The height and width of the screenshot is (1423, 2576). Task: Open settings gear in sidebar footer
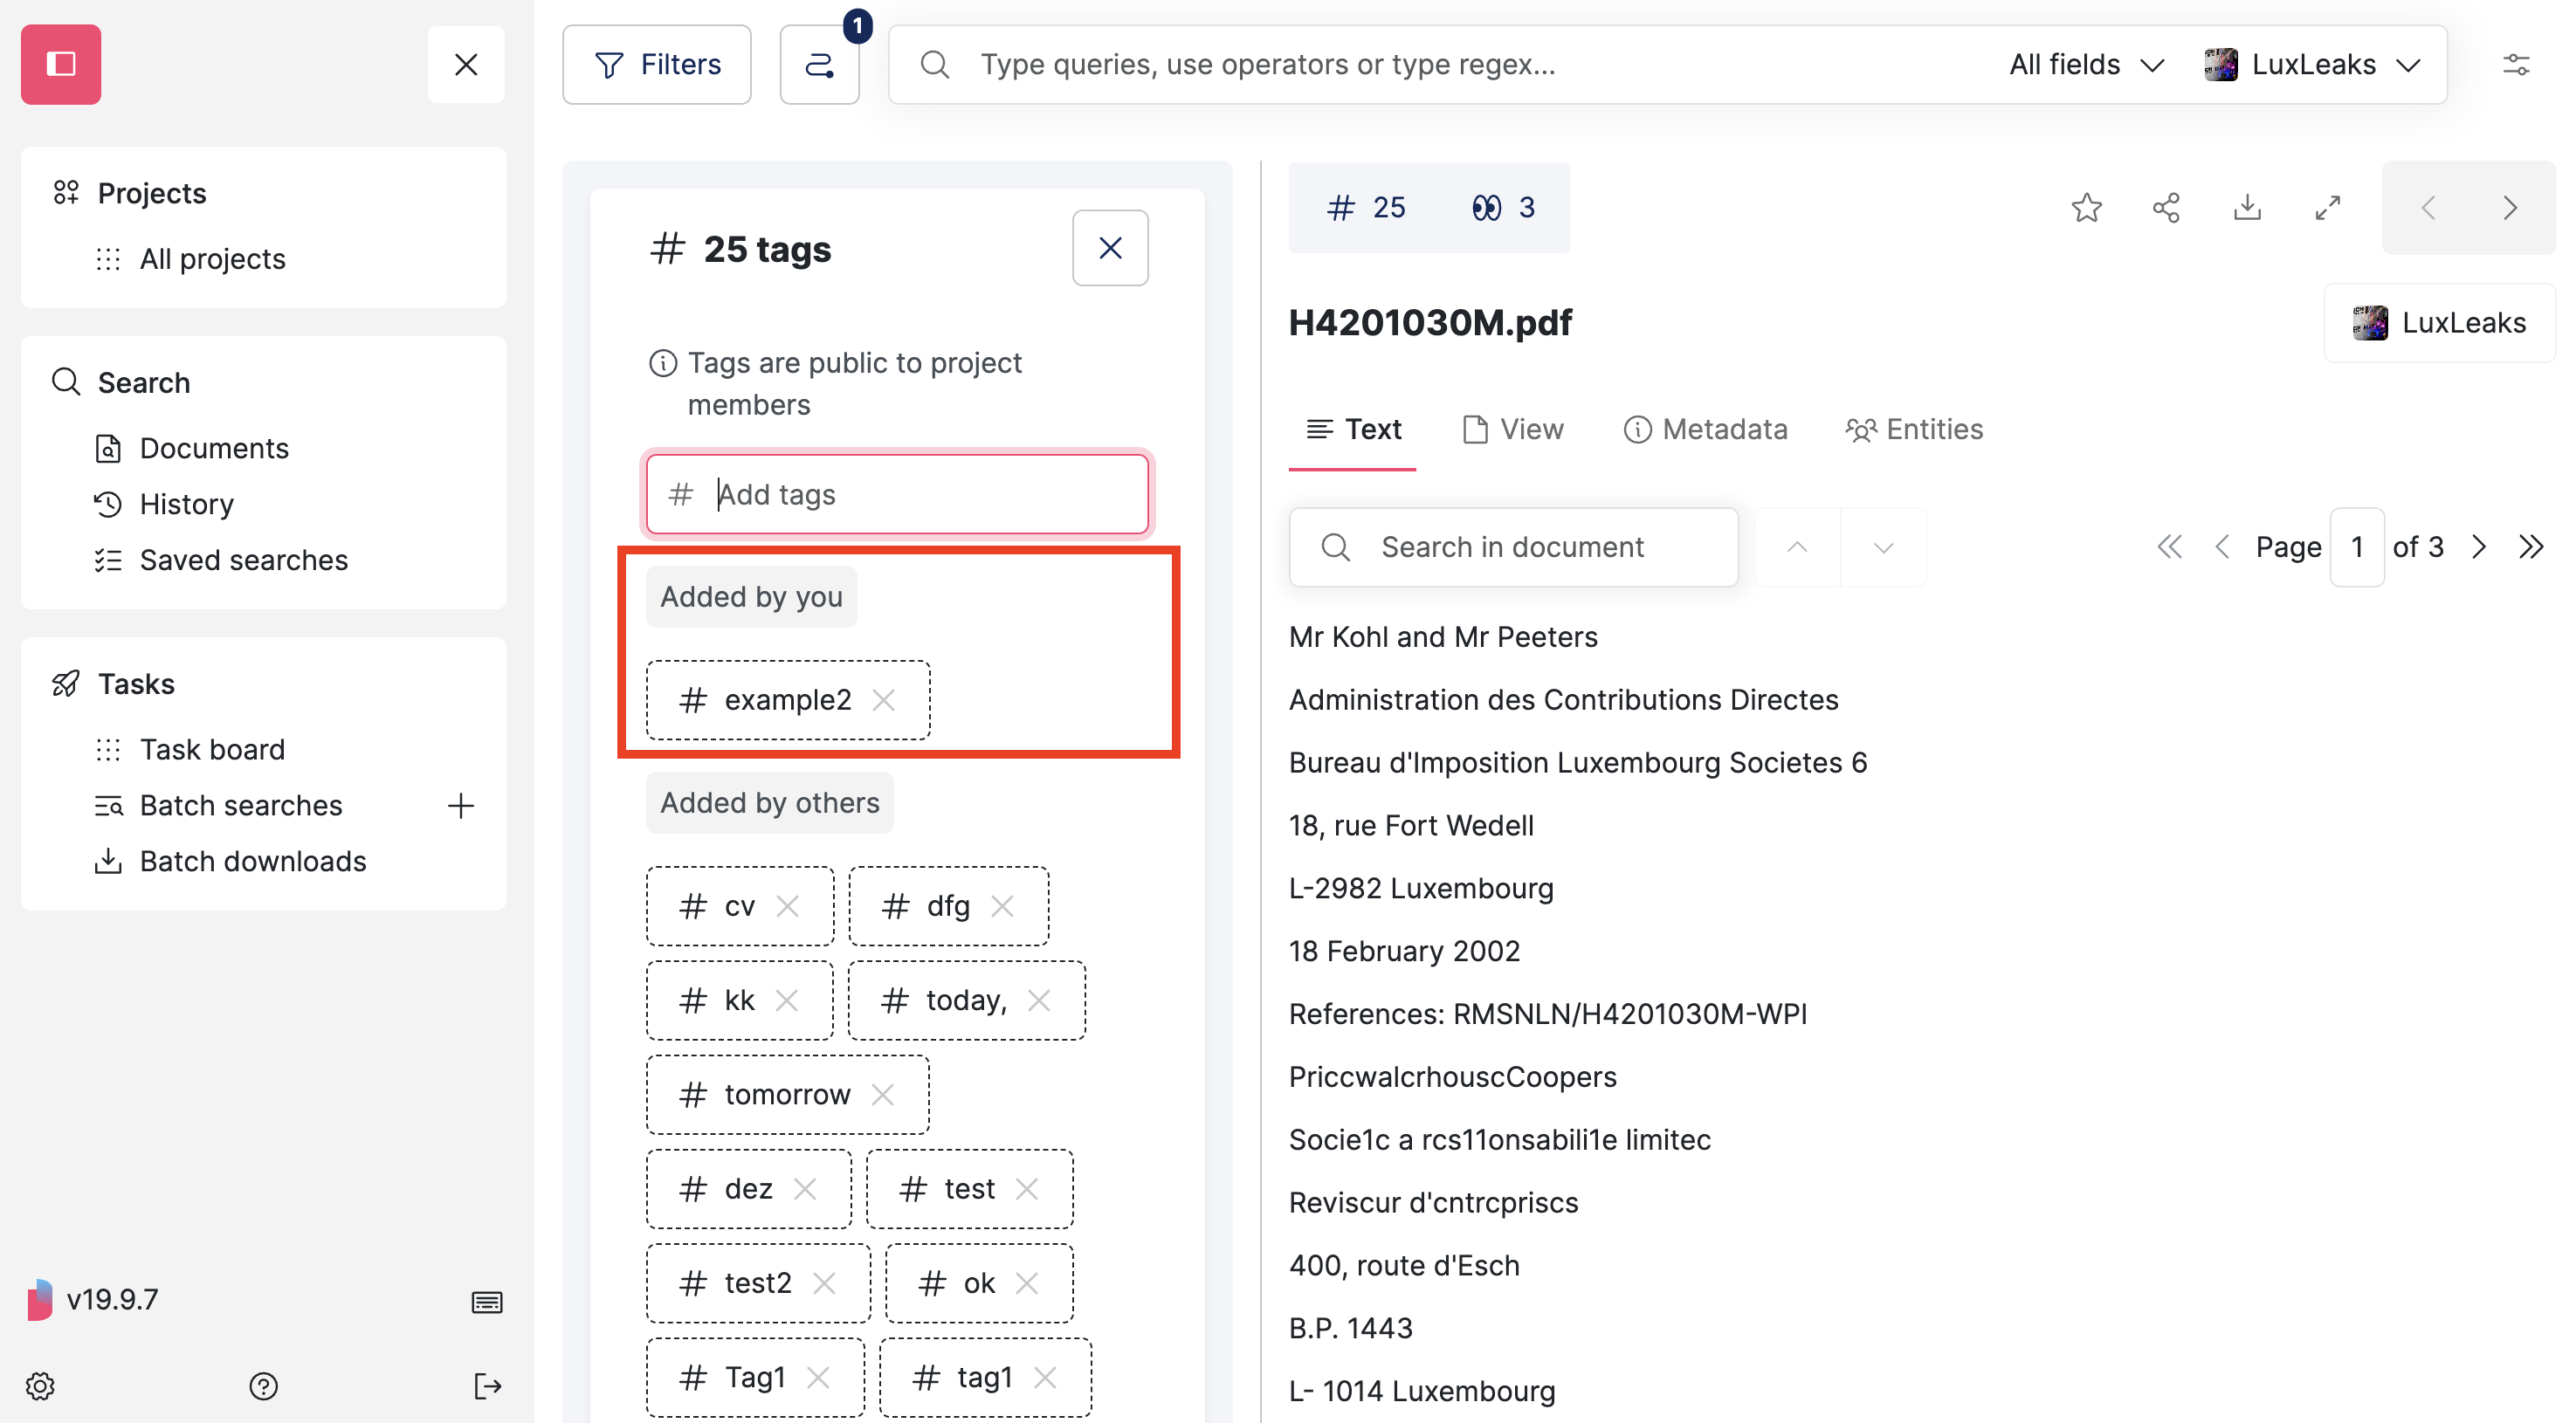coord(40,1386)
